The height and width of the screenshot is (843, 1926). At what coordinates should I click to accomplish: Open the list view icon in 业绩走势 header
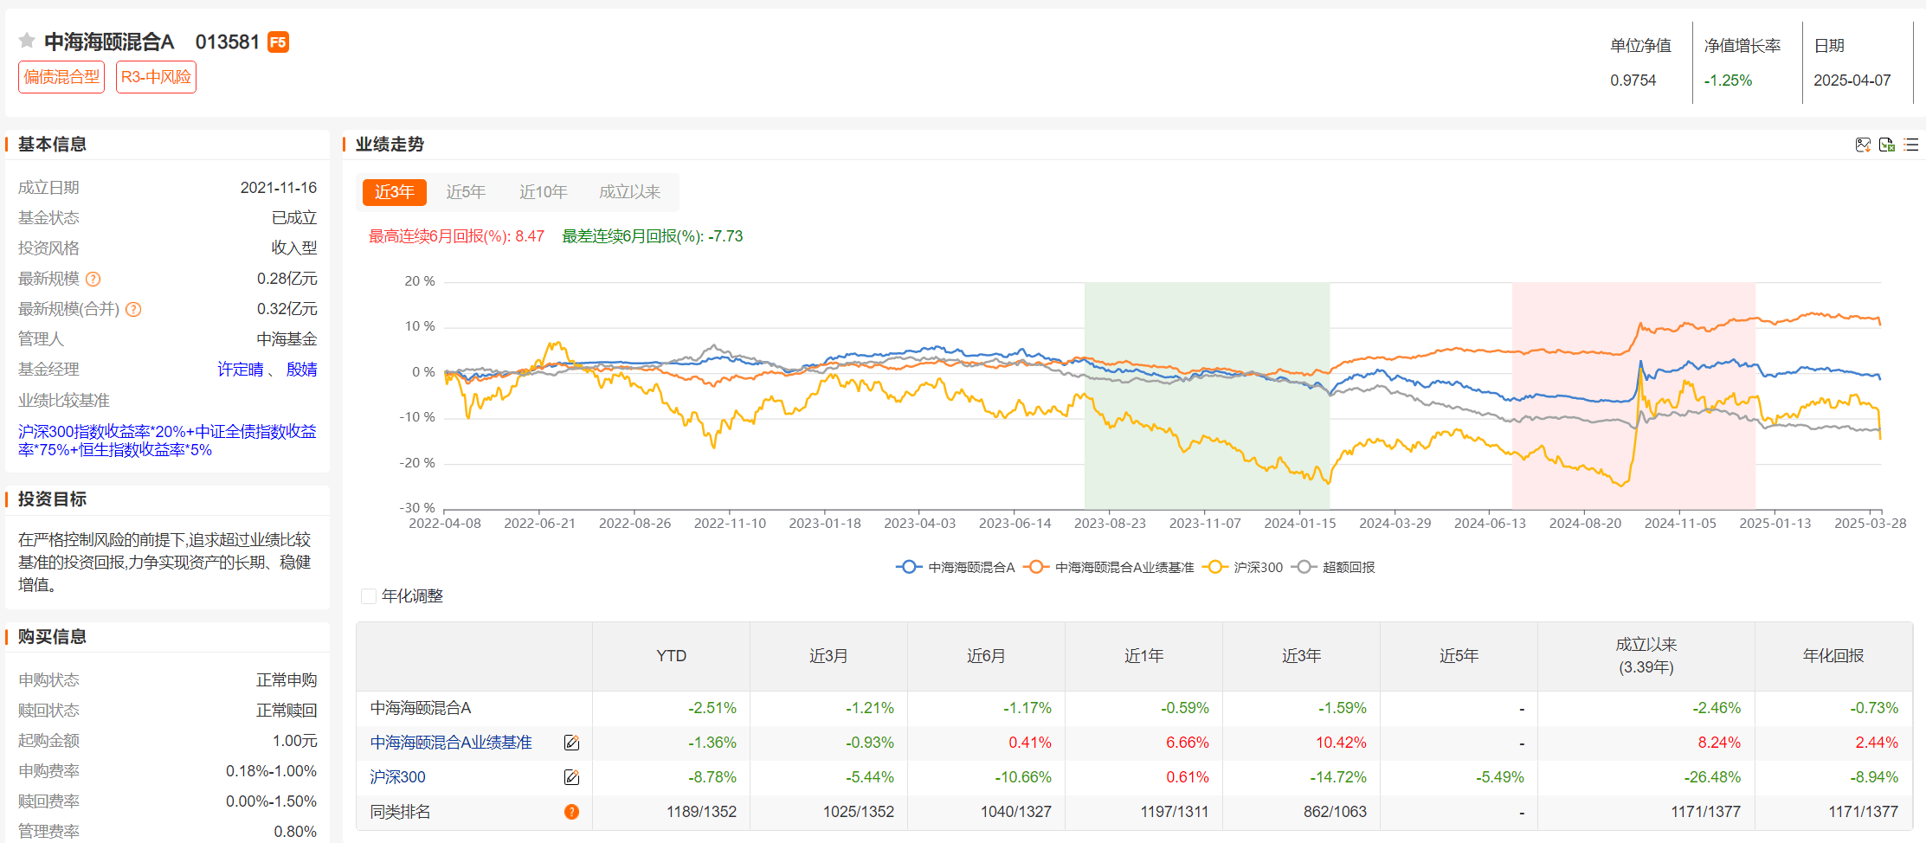coord(1911,145)
